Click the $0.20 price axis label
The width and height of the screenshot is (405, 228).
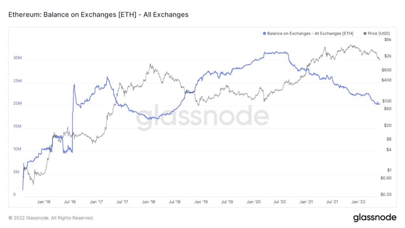pos(386,194)
